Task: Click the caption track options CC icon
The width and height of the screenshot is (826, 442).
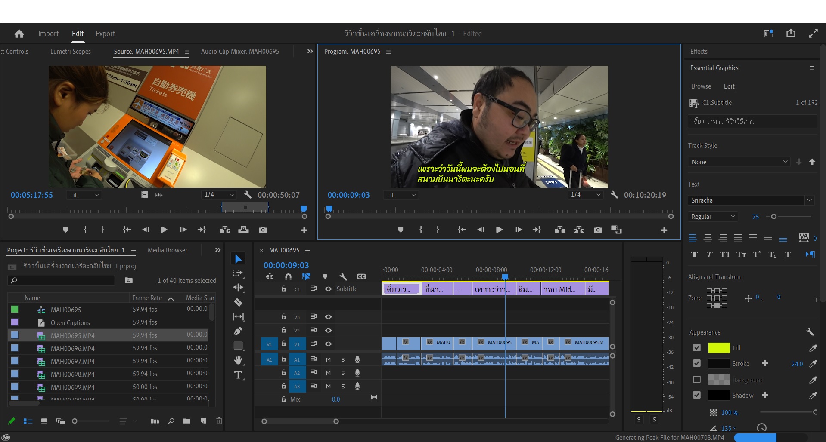Action: pyautogui.click(x=361, y=276)
